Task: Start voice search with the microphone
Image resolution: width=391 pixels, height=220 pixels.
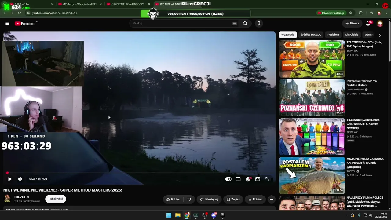Action: [259, 24]
